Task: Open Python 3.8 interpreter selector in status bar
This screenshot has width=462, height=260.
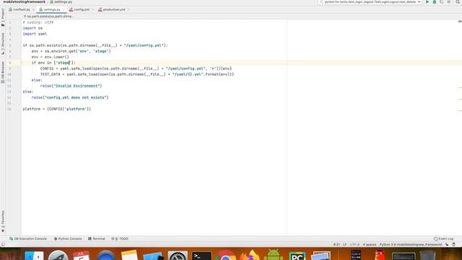Action: pos(411,244)
